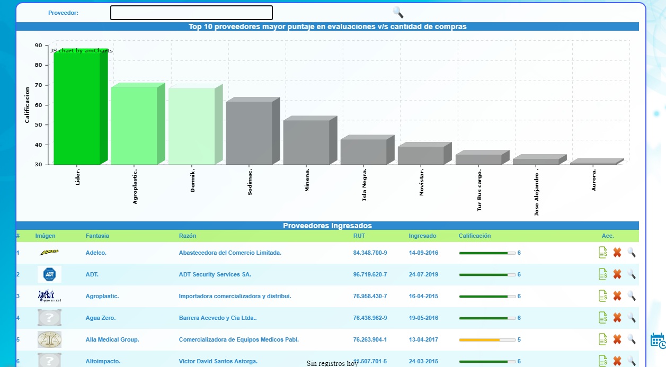Open the Adelco provider name link
Image resolution: width=666 pixels, height=367 pixels.
pyautogui.click(x=96, y=253)
